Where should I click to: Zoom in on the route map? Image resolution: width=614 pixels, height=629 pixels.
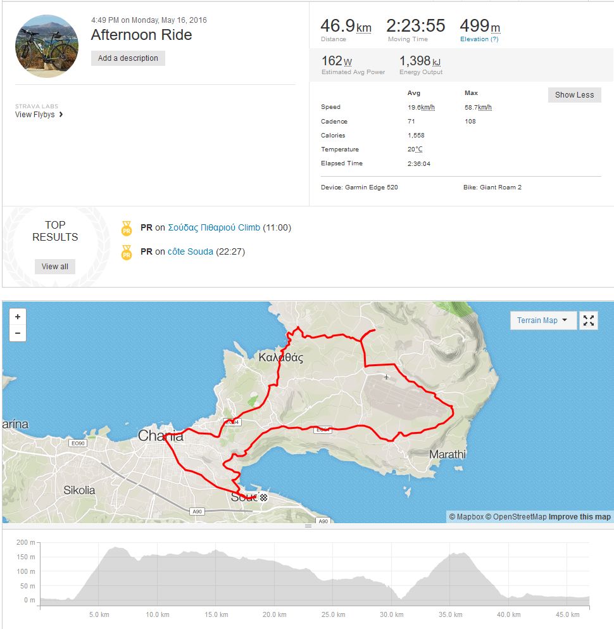coord(18,317)
